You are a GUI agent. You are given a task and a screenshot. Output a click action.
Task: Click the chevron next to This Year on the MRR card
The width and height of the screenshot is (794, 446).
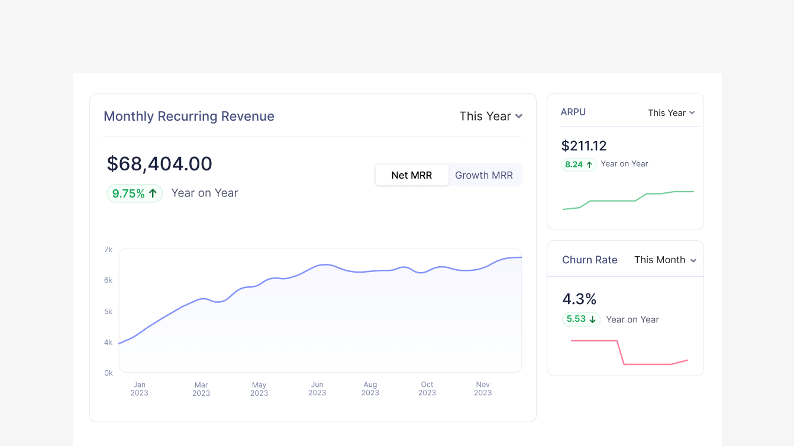coord(519,117)
